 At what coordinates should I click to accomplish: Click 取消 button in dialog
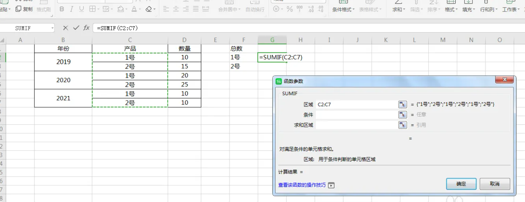495,184
